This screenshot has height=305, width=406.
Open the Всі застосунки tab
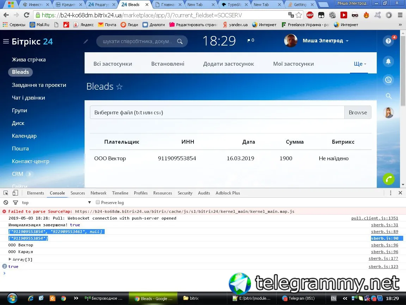(113, 64)
